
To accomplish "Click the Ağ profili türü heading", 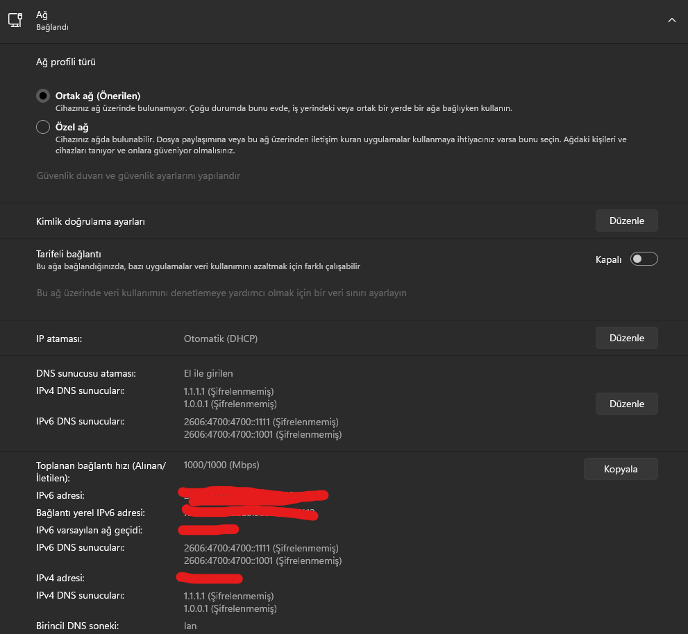I will pyautogui.click(x=66, y=62).
